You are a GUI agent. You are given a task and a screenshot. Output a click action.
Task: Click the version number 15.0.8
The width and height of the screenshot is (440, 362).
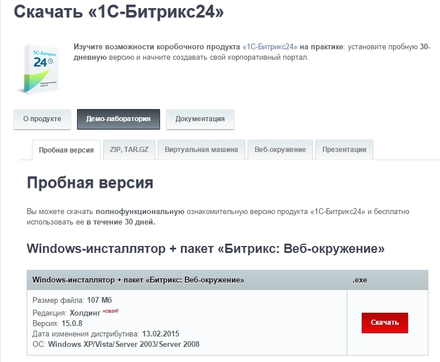73,323
